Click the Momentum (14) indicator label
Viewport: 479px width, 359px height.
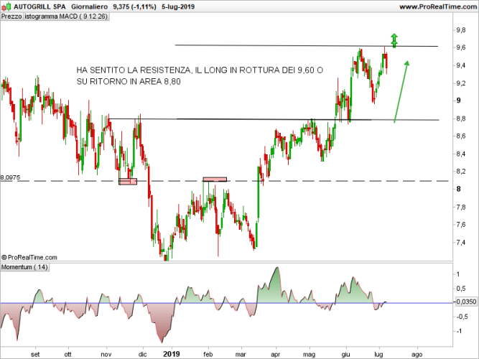[25, 267]
